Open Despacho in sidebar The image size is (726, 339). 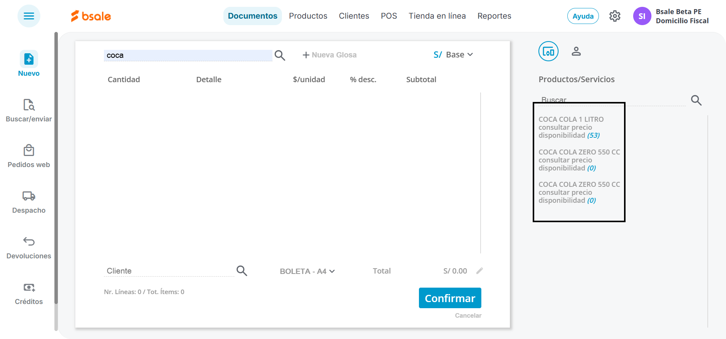click(29, 202)
